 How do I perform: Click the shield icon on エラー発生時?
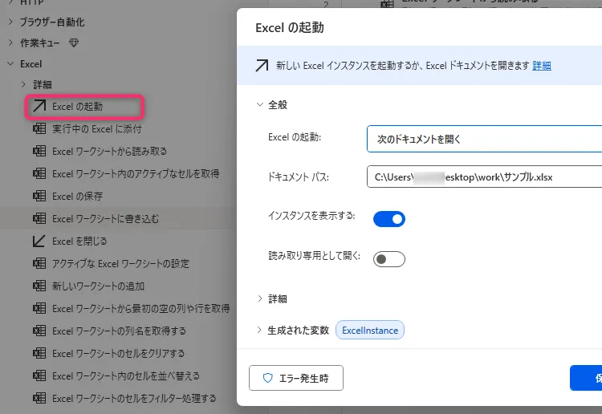click(x=268, y=378)
